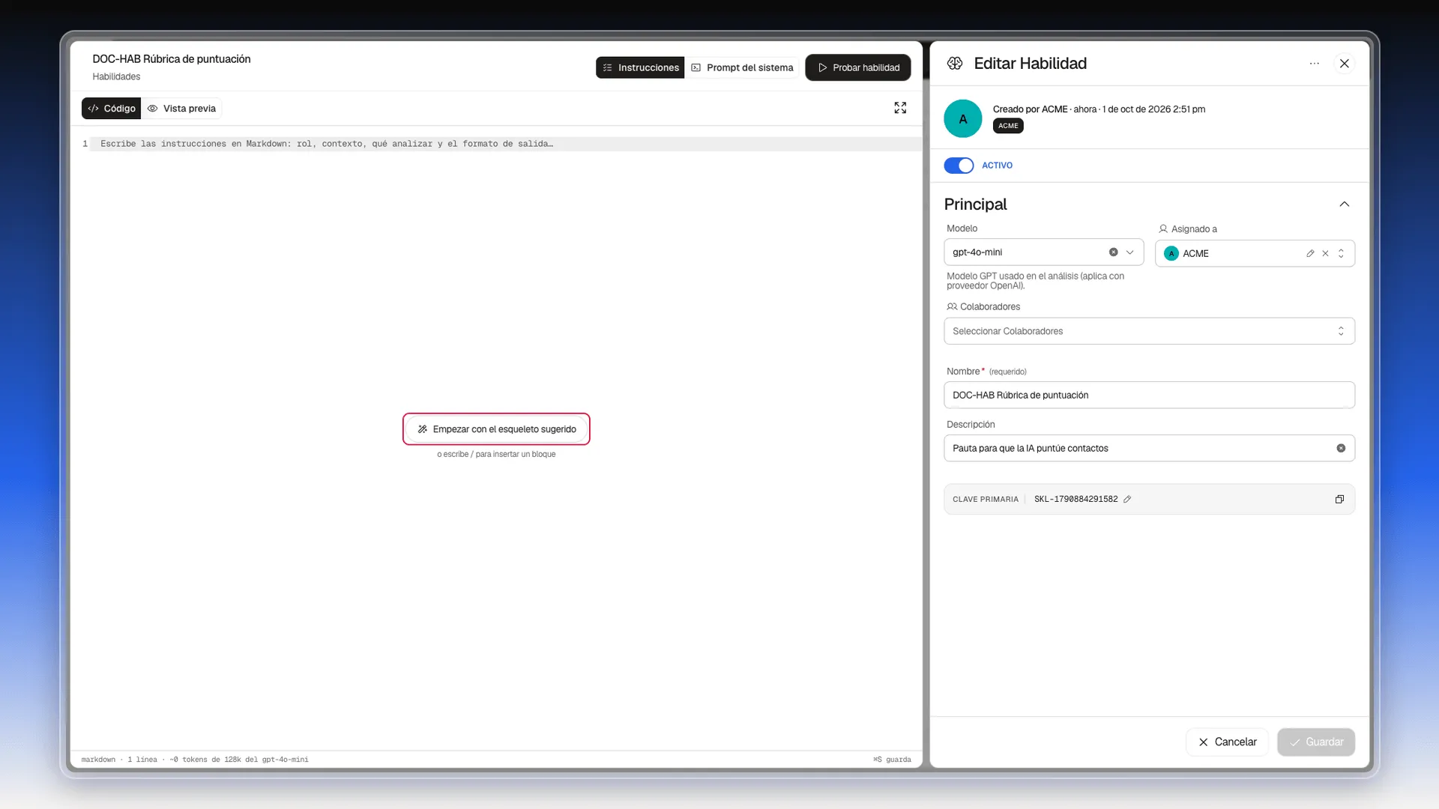Select the Código view tab
This screenshot has width=1439, height=809.
[112, 109]
